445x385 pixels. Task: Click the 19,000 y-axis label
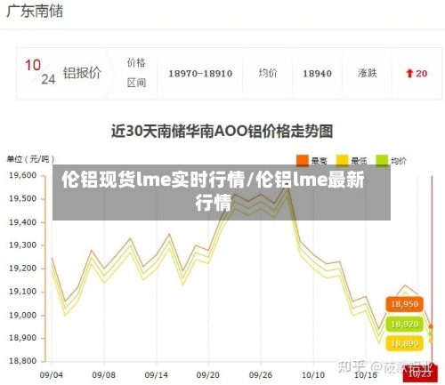pos(23,315)
